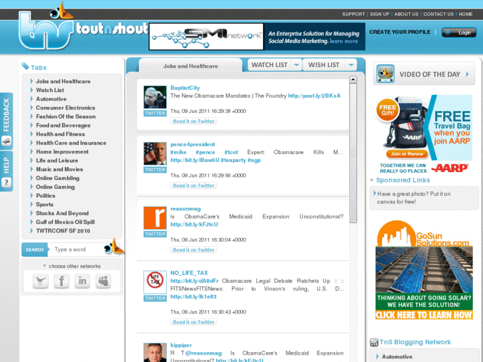Viewport: 483px width, 362px height.
Task: Open SIGN UP in top menu
Action: [379, 14]
